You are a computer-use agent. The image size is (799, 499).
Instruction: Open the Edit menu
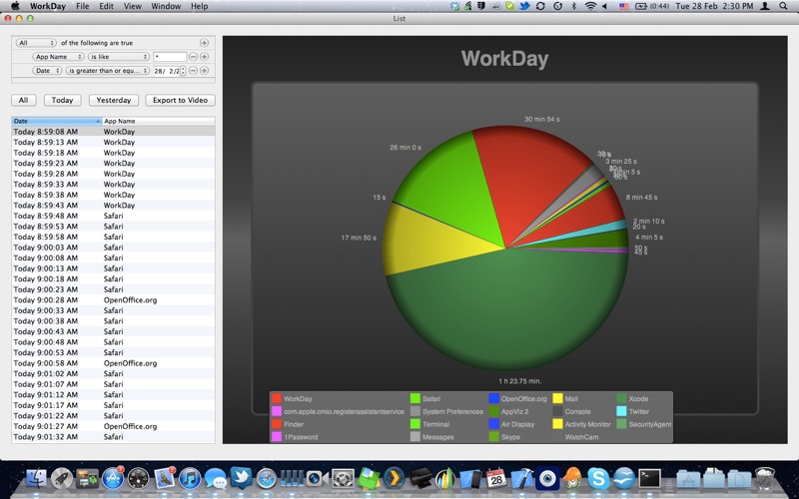(x=106, y=6)
